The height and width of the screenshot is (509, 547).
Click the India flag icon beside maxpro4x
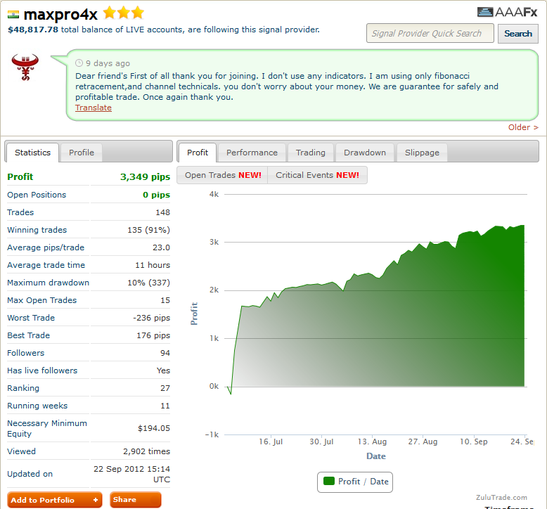coord(13,15)
